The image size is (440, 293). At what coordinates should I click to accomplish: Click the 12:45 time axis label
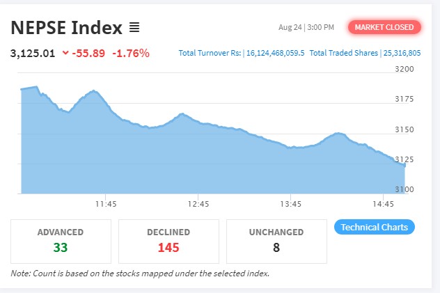(x=198, y=204)
